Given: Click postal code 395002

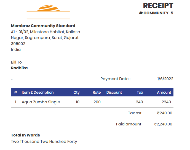Looking at the screenshot, I should (x=18, y=44).
